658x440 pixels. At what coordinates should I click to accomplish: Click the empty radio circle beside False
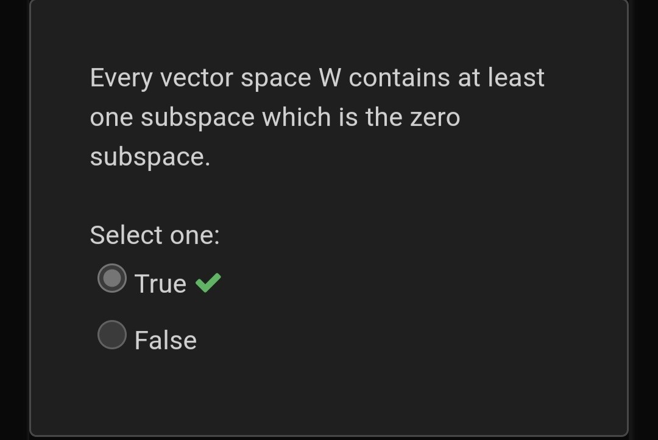coord(111,335)
